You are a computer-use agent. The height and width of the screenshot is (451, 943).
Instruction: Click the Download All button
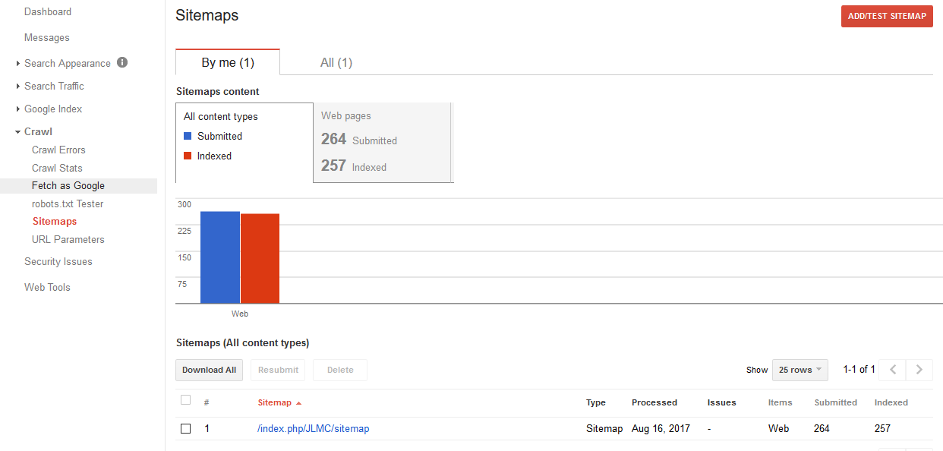209,370
